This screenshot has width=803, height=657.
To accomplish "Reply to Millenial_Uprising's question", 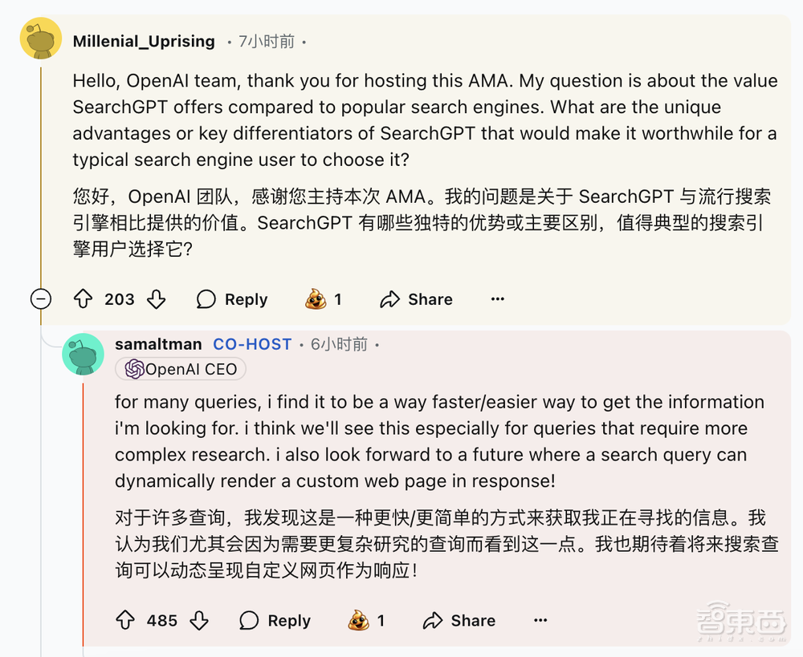I will [x=231, y=298].
